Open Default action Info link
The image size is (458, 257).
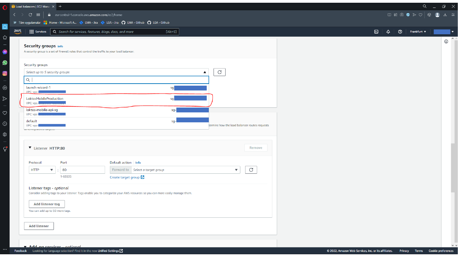138,162
